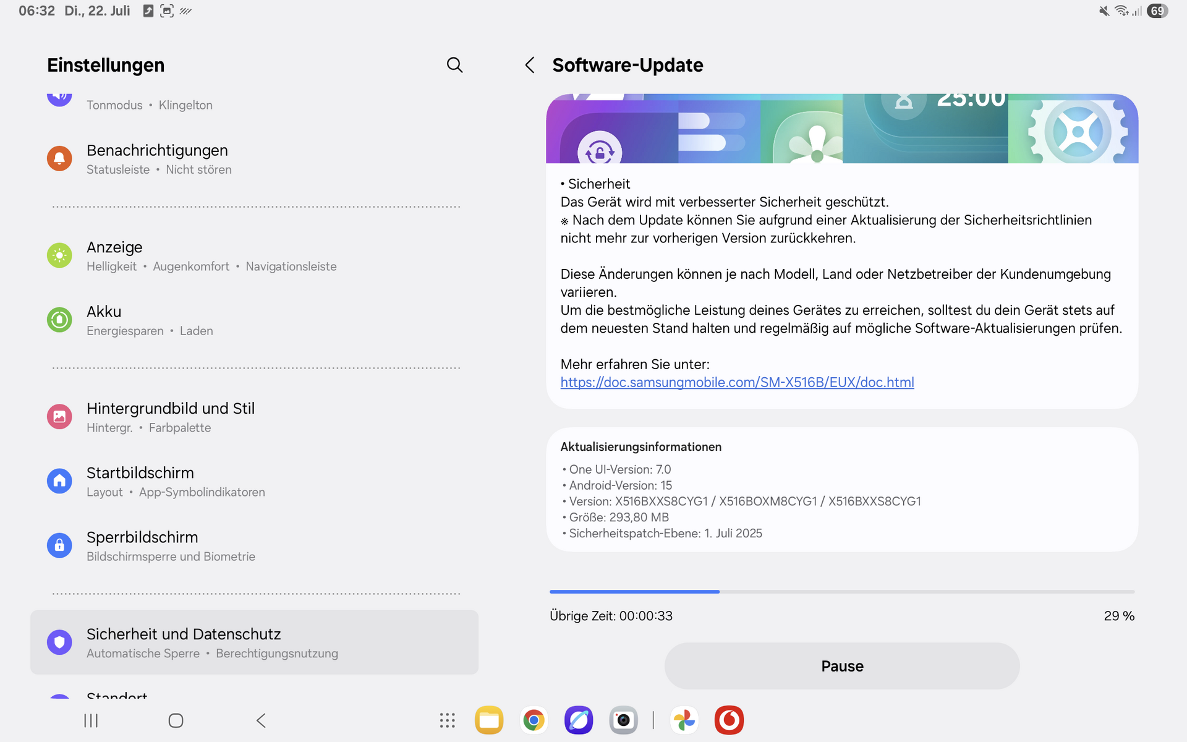Image resolution: width=1187 pixels, height=742 pixels.
Task: Open Benachrichtigungen settings
Action: (x=157, y=159)
